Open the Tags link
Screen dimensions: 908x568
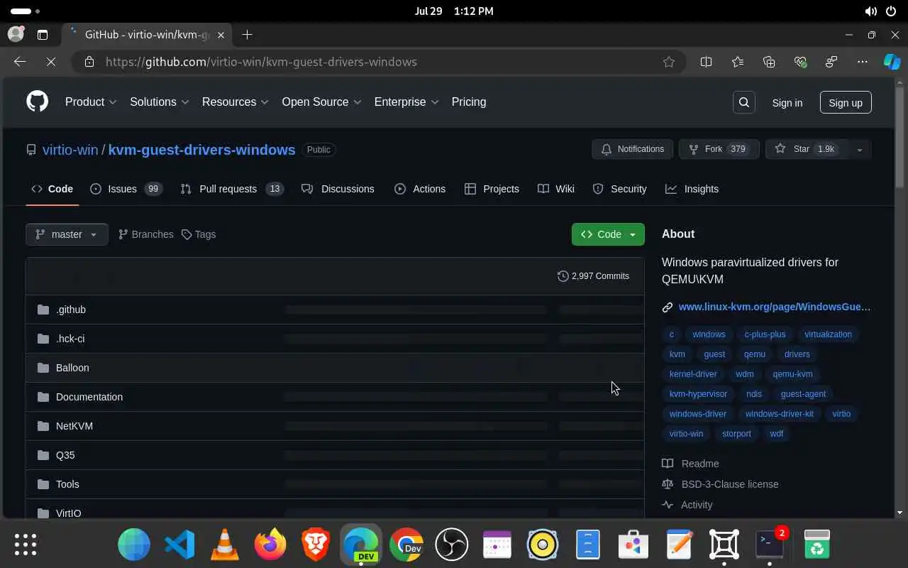pyautogui.click(x=199, y=234)
